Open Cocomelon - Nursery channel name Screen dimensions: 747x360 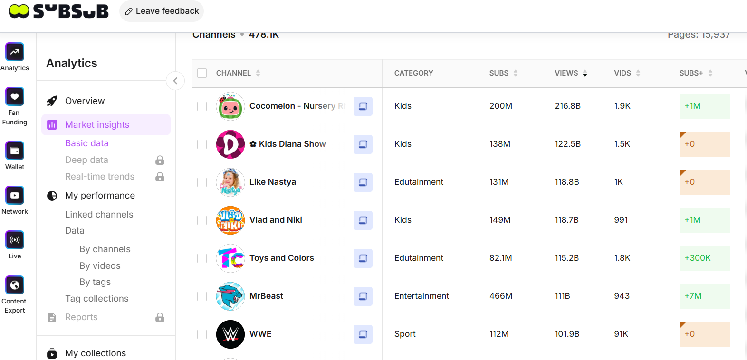[297, 106]
